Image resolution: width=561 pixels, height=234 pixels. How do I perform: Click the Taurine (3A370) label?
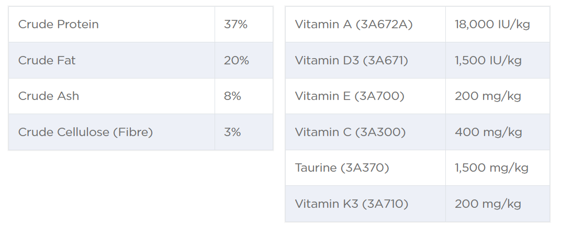click(342, 168)
